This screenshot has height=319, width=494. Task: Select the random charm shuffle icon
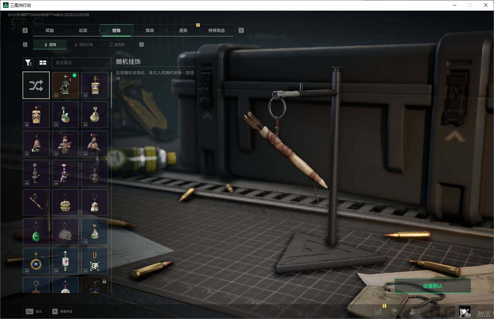click(36, 85)
